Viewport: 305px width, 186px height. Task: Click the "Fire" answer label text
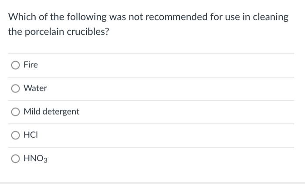[x=31, y=65]
